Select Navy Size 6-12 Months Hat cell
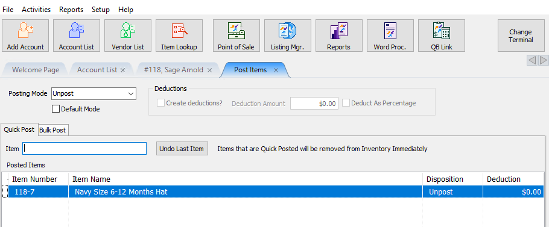This screenshot has width=549, height=227. coord(245,191)
